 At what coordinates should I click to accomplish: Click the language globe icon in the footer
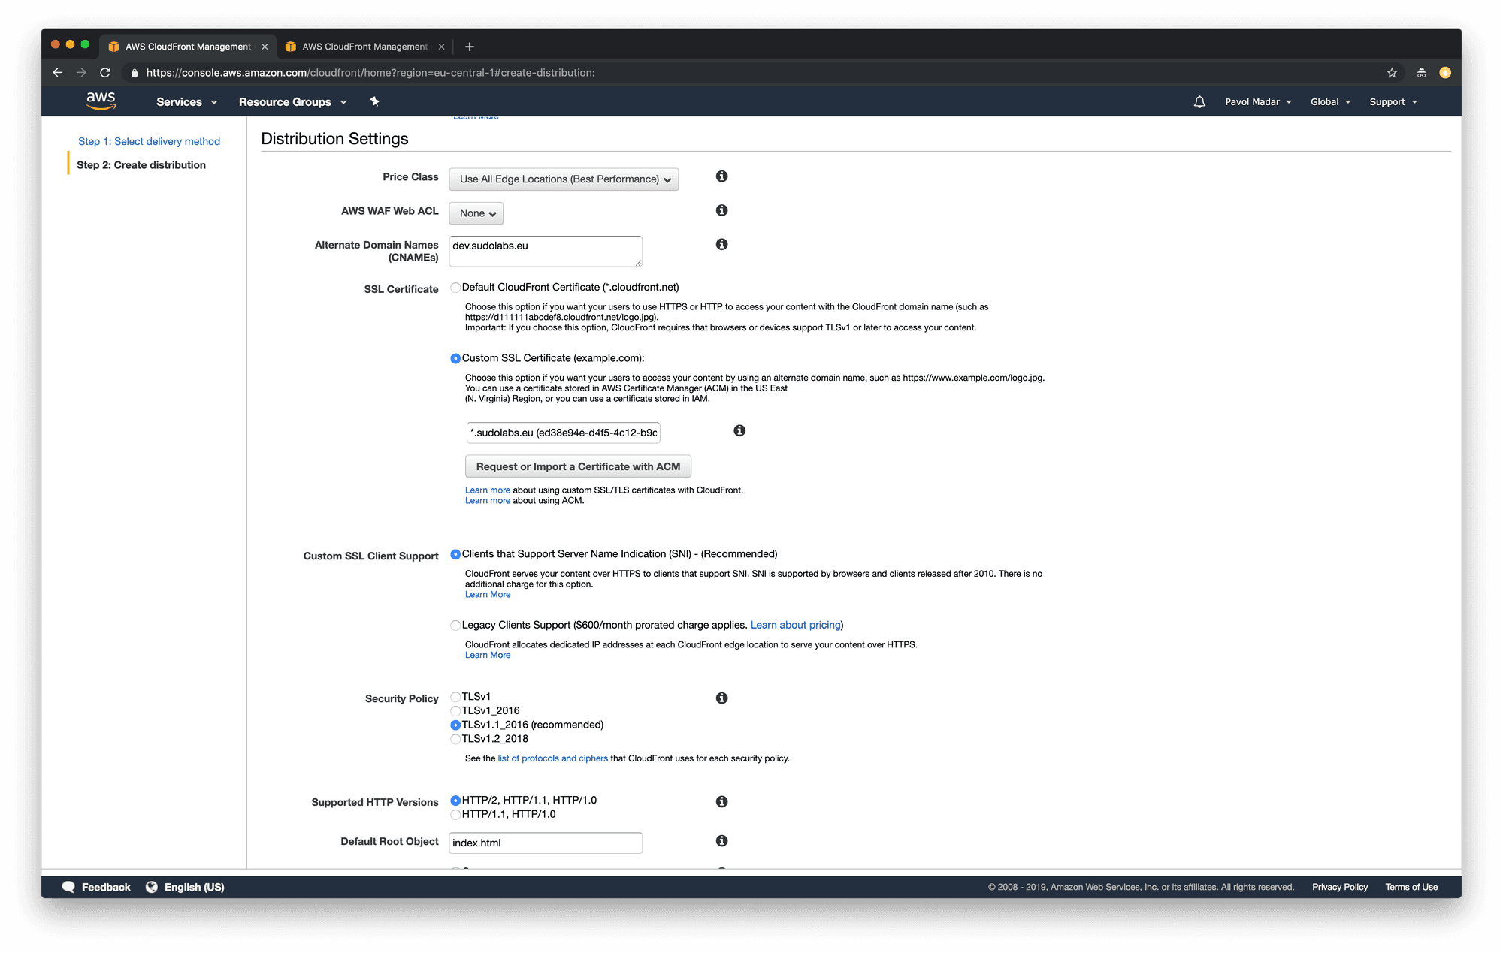(152, 887)
